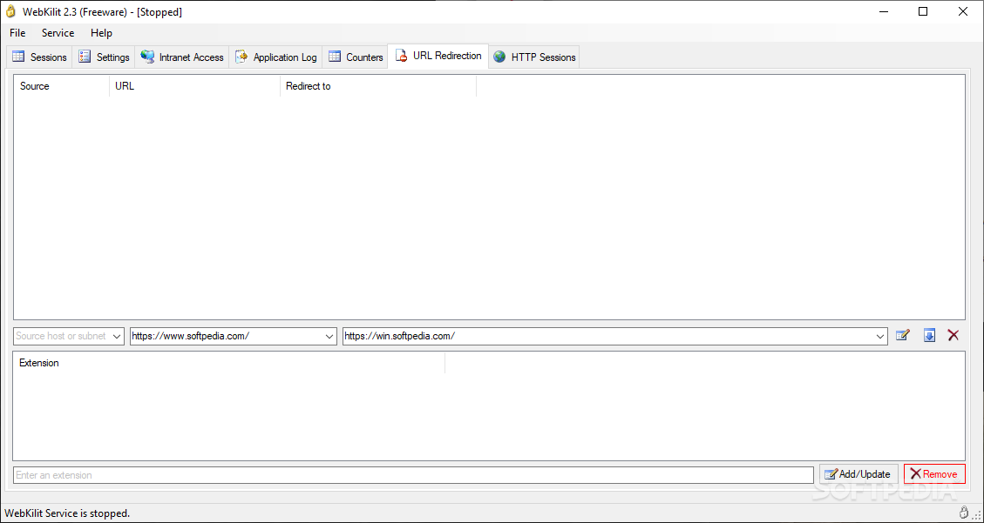
Task: Click the blue download arrow redirection icon
Action: tap(929, 336)
